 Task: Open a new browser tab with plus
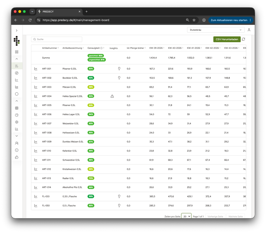pos(87,12)
